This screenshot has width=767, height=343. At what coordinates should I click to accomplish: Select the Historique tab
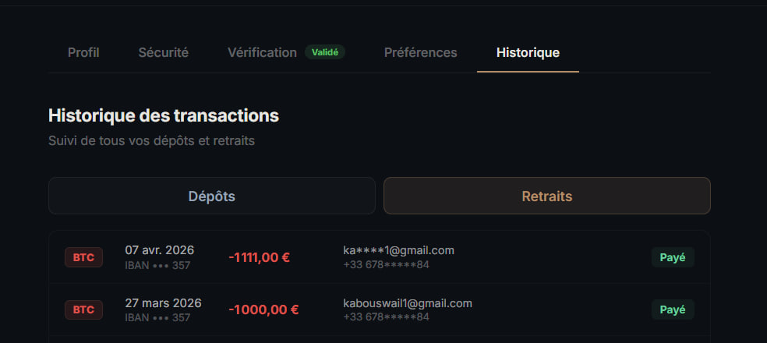point(528,52)
